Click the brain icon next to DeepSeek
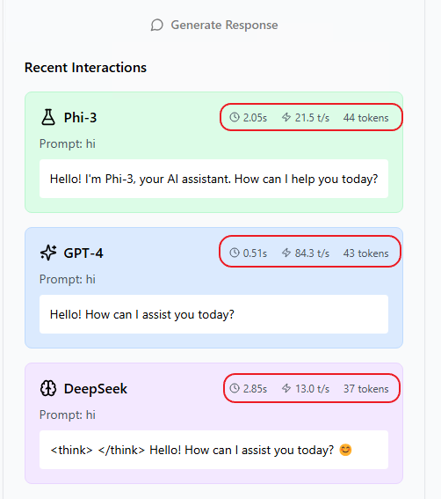Viewport: 441px width, 499px height. (x=48, y=389)
